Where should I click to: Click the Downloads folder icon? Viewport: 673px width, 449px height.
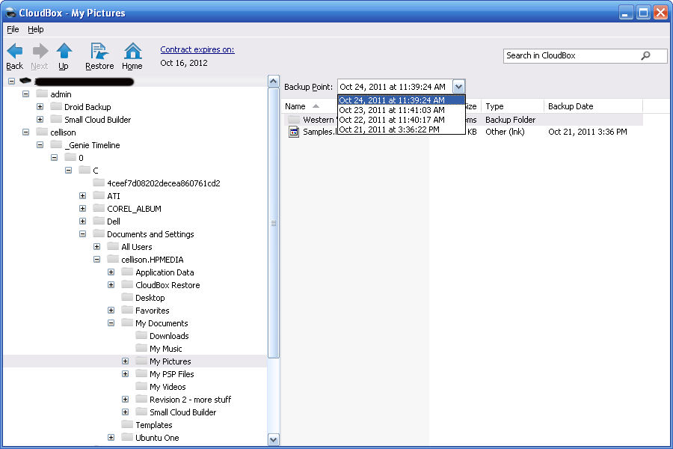(141, 335)
